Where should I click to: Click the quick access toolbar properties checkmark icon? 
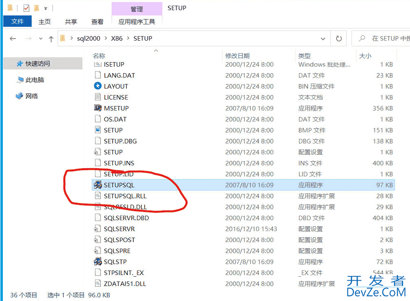(26, 8)
